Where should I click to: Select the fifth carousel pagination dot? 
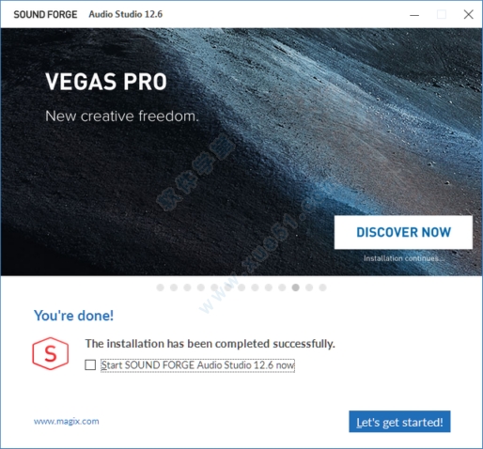pyautogui.click(x=214, y=287)
